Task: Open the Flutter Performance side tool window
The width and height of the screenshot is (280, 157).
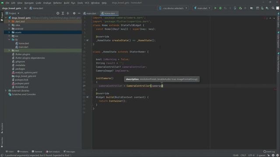Action: tap(278, 62)
